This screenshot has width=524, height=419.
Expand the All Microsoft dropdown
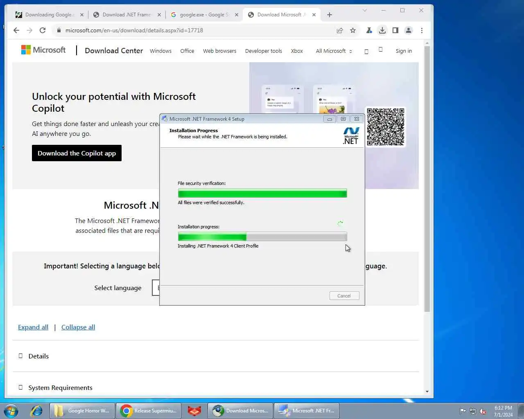(334, 51)
